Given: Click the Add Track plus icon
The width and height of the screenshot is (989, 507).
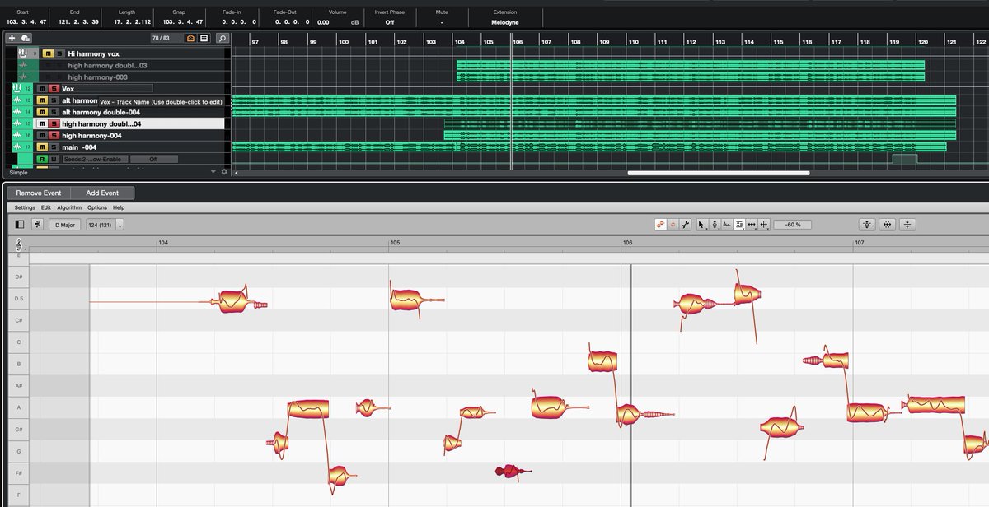Looking at the screenshot, I should pos(12,38).
